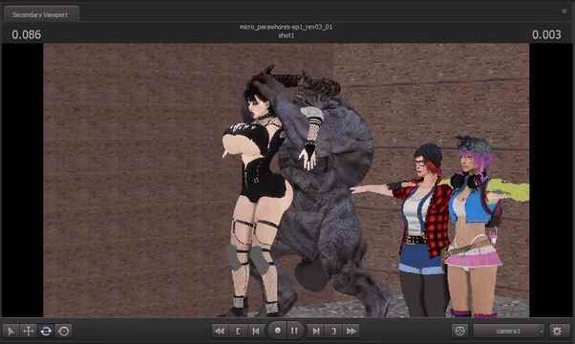Fast forward with double-right arrows
Screen dimensions: 575x344
pyautogui.click(x=351, y=332)
